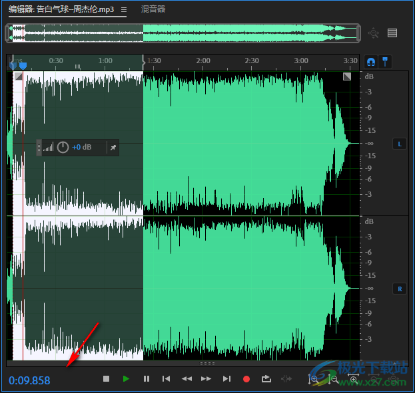
Task: Click the HUD amplitude adjust knob
Action: 63,147
